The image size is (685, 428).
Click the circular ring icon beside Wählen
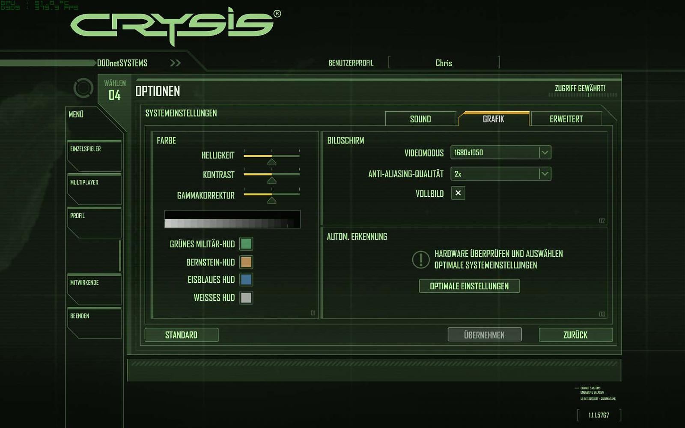(x=83, y=88)
